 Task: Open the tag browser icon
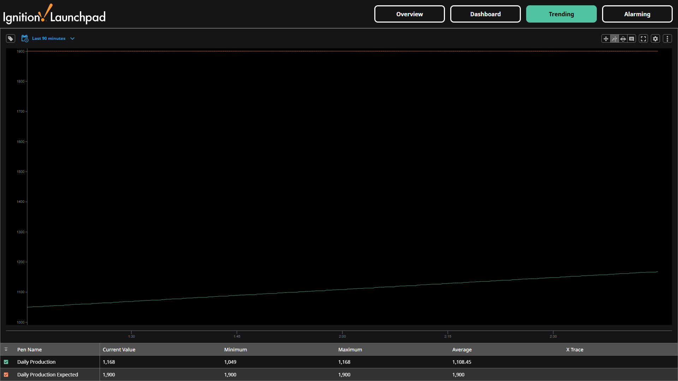(x=11, y=38)
